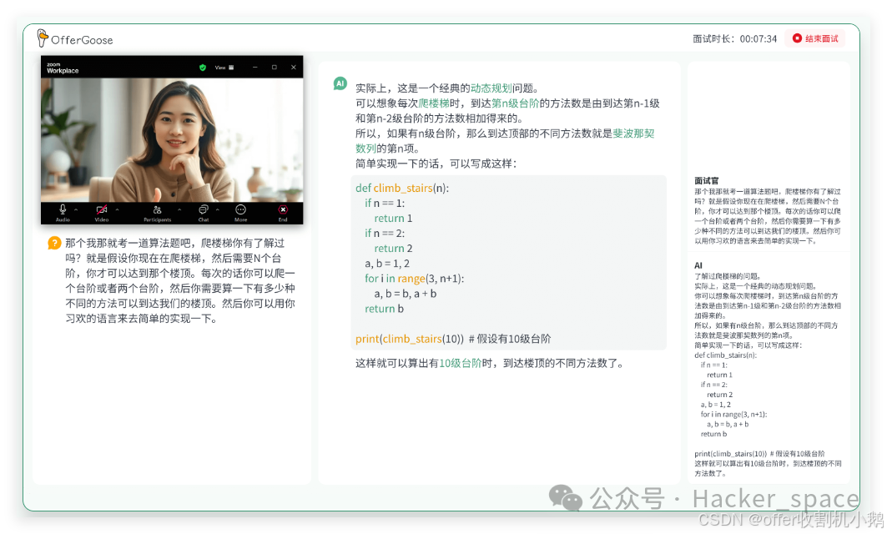This screenshot has width=887, height=534.
Task: Click the 'for i in range(3, n+1)' line
Action: [x=414, y=279]
